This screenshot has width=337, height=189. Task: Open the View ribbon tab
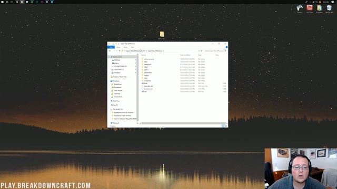[132, 47]
